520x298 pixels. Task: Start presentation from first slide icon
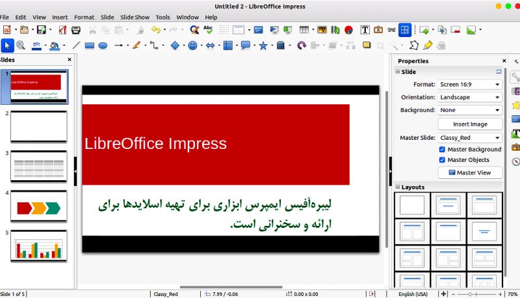click(274, 30)
